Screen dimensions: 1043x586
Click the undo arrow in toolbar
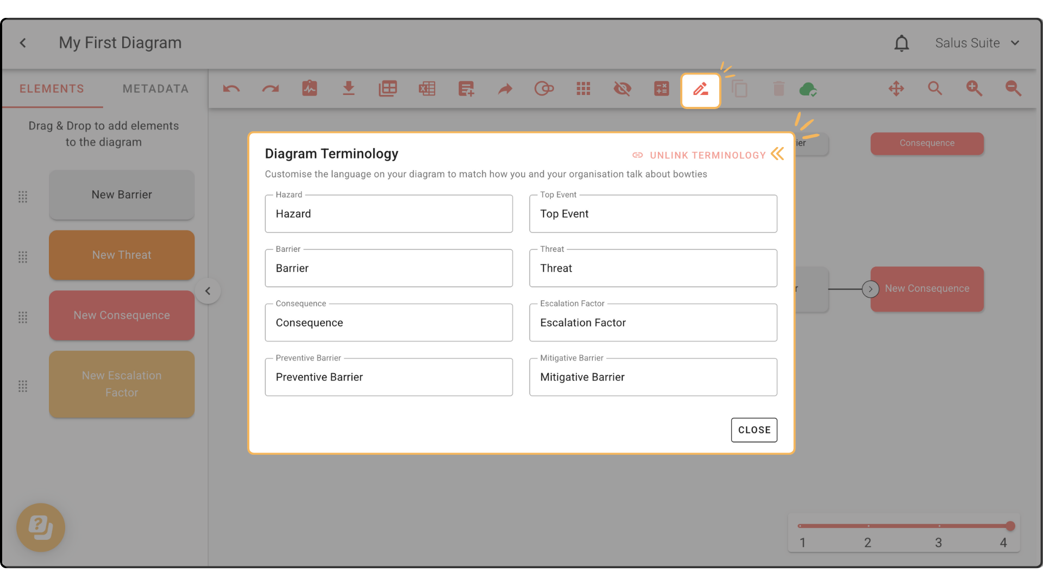point(231,89)
